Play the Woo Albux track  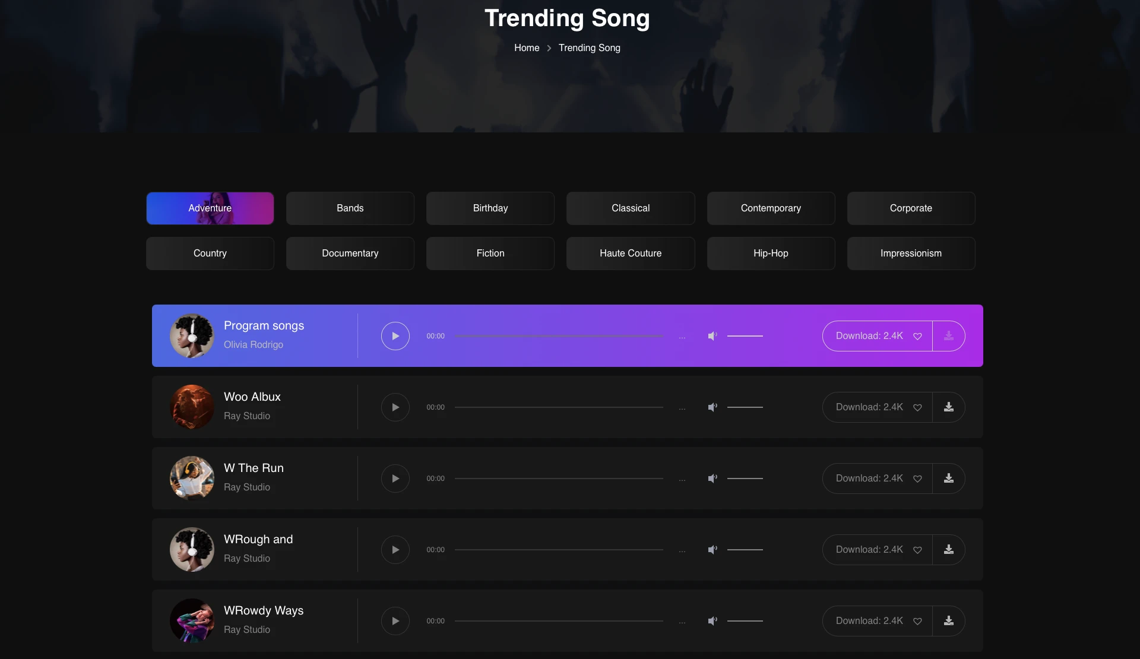click(x=395, y=407)
